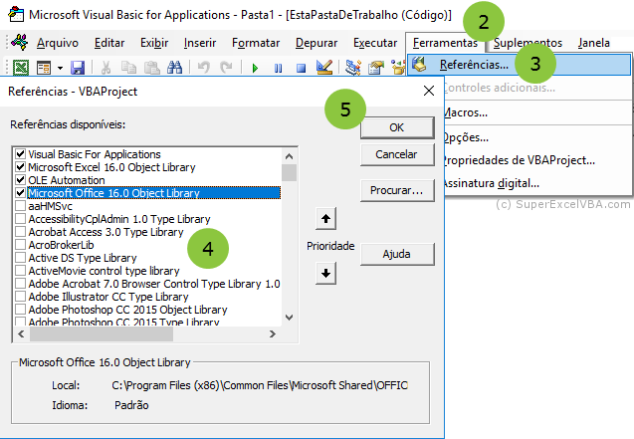Open the Editar menu

tap(109, 43)
